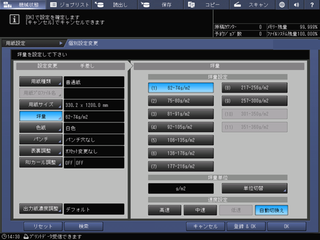Click the リセット button
Screen dimensions: 320x240
pos(43,226)
